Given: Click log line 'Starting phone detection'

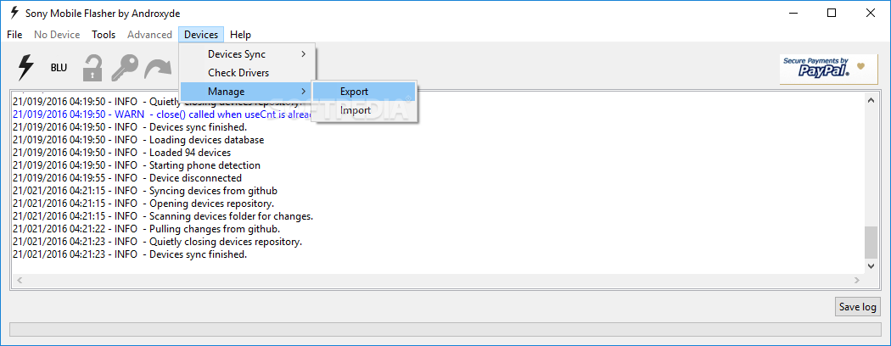Looking at the screenshot, I should [x=137, y=165].
